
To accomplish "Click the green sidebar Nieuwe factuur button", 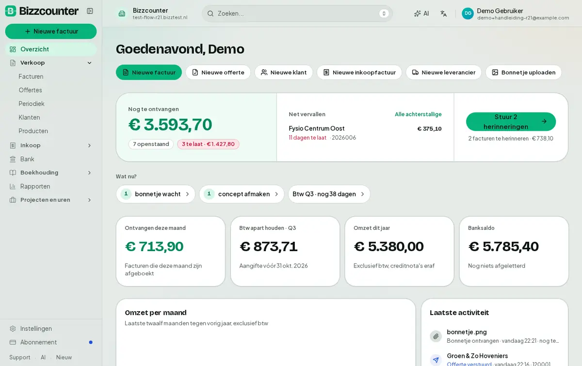I will [51, 32].
